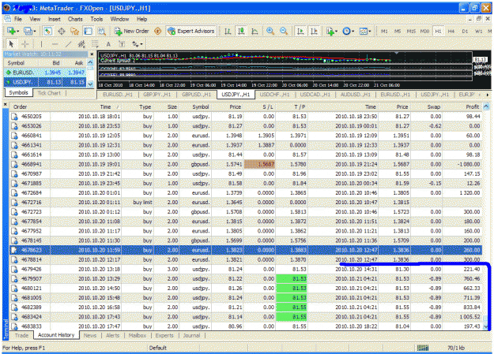Click the Zoom In magnifier icon
Viewport: 494px width, 354px height.
click(270, 31)
